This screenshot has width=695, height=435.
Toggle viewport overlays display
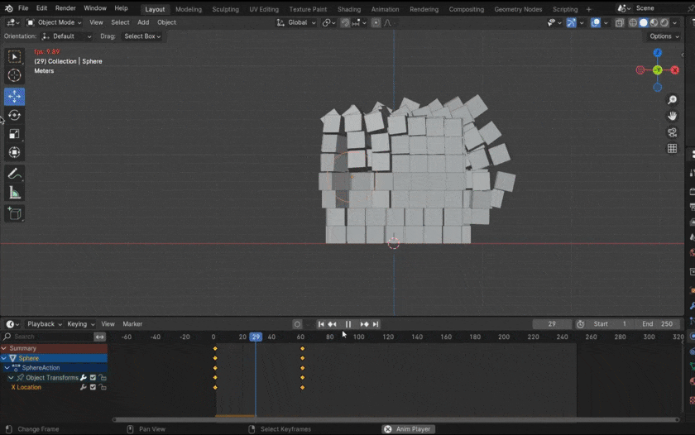(x=595, y=22)
